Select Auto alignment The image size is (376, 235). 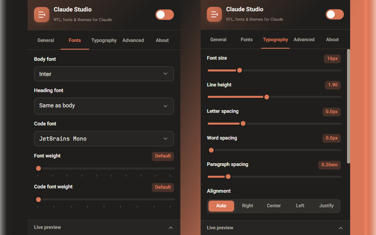[221, 206]
